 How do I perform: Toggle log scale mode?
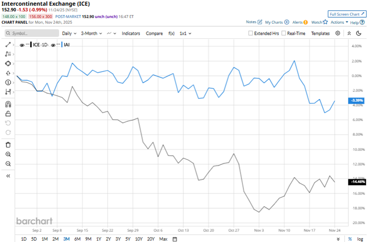click(360, 239)
